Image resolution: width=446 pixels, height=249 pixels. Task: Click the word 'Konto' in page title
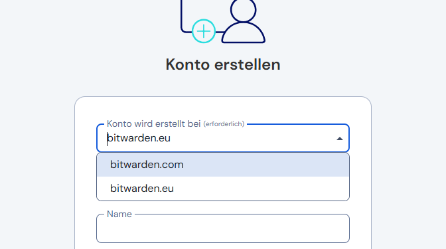point(188,64)
